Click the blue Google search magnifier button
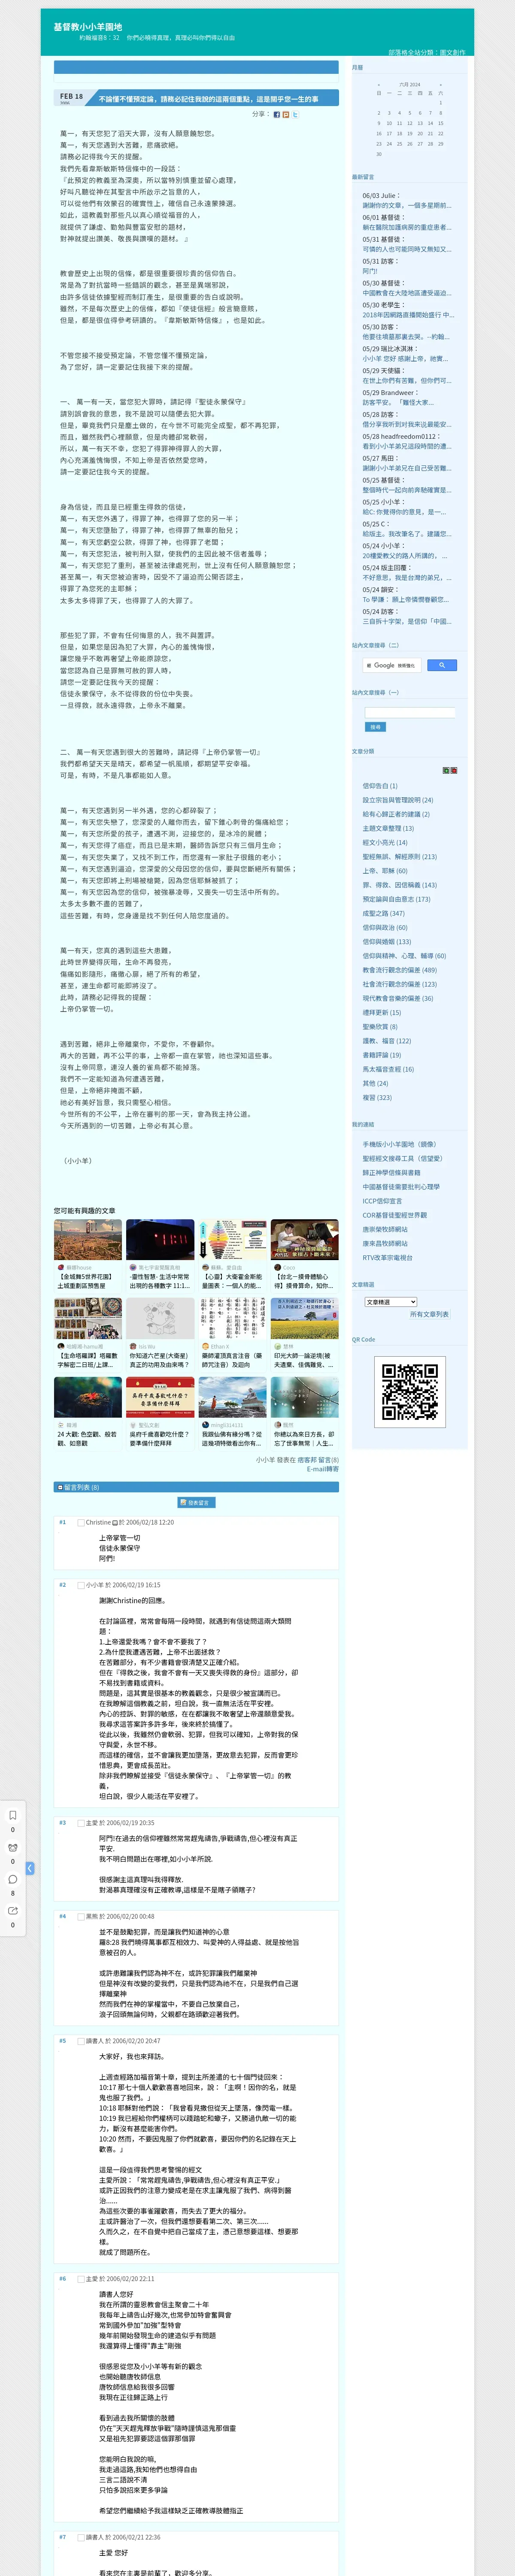 click(x=442, y=665)
